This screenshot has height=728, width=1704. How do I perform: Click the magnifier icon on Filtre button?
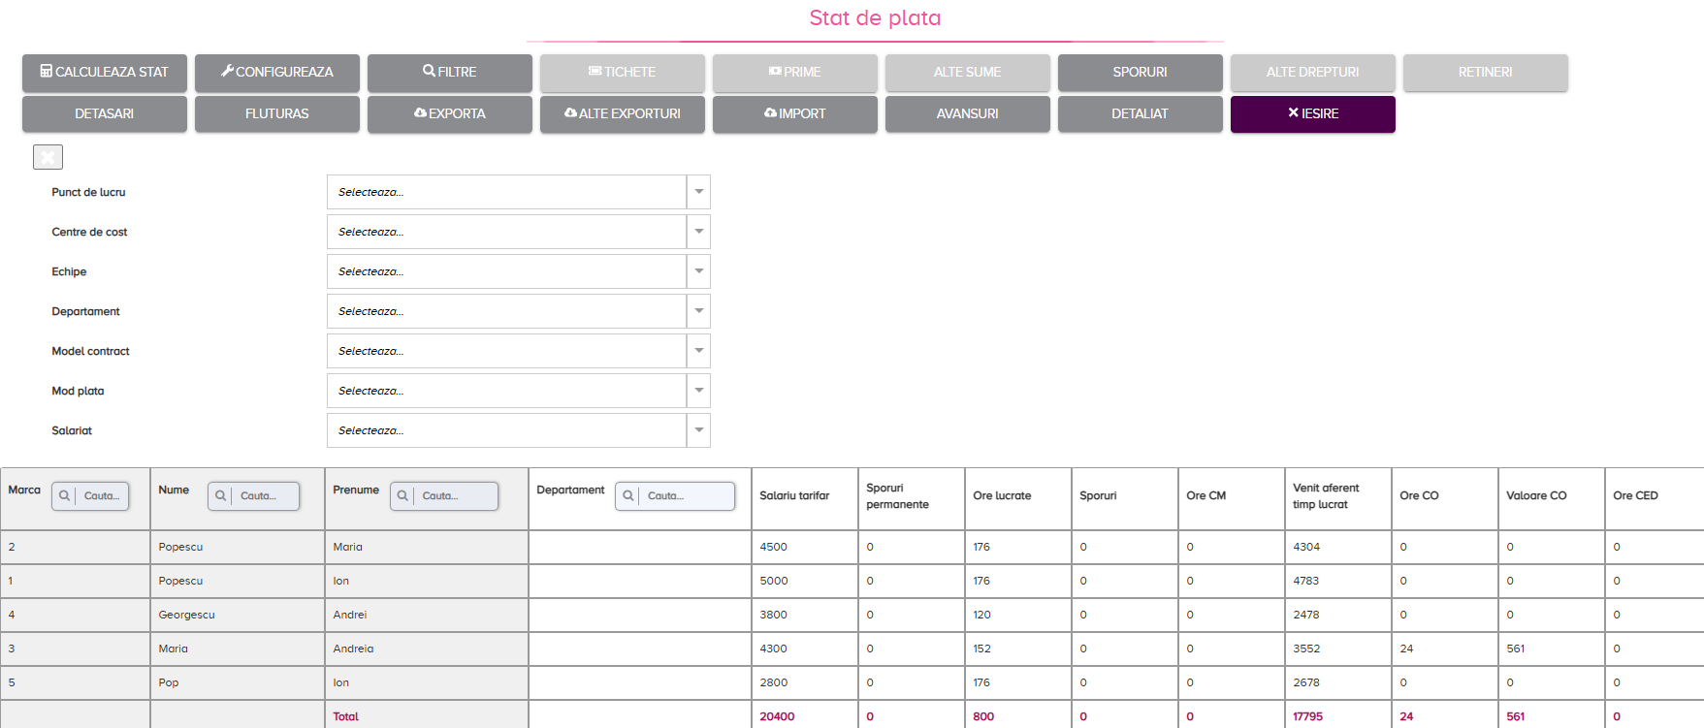429,71
